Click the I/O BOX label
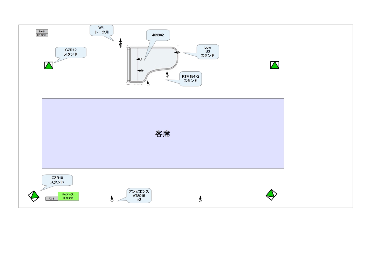 coord(42,35)
